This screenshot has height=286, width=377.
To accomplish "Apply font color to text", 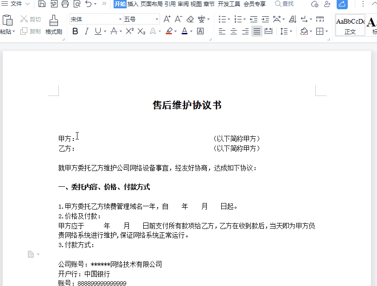I will 185,31.
